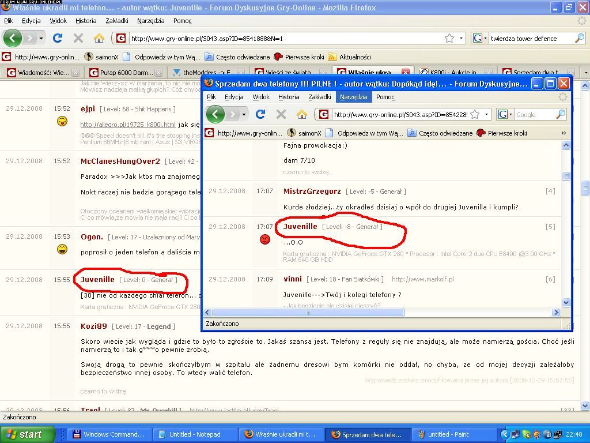
Task: Click tongue smiley under ejpi post time
Action: pos(62,121)
